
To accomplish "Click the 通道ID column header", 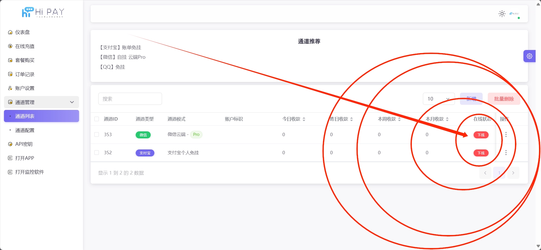I will (x=111, y=119).
